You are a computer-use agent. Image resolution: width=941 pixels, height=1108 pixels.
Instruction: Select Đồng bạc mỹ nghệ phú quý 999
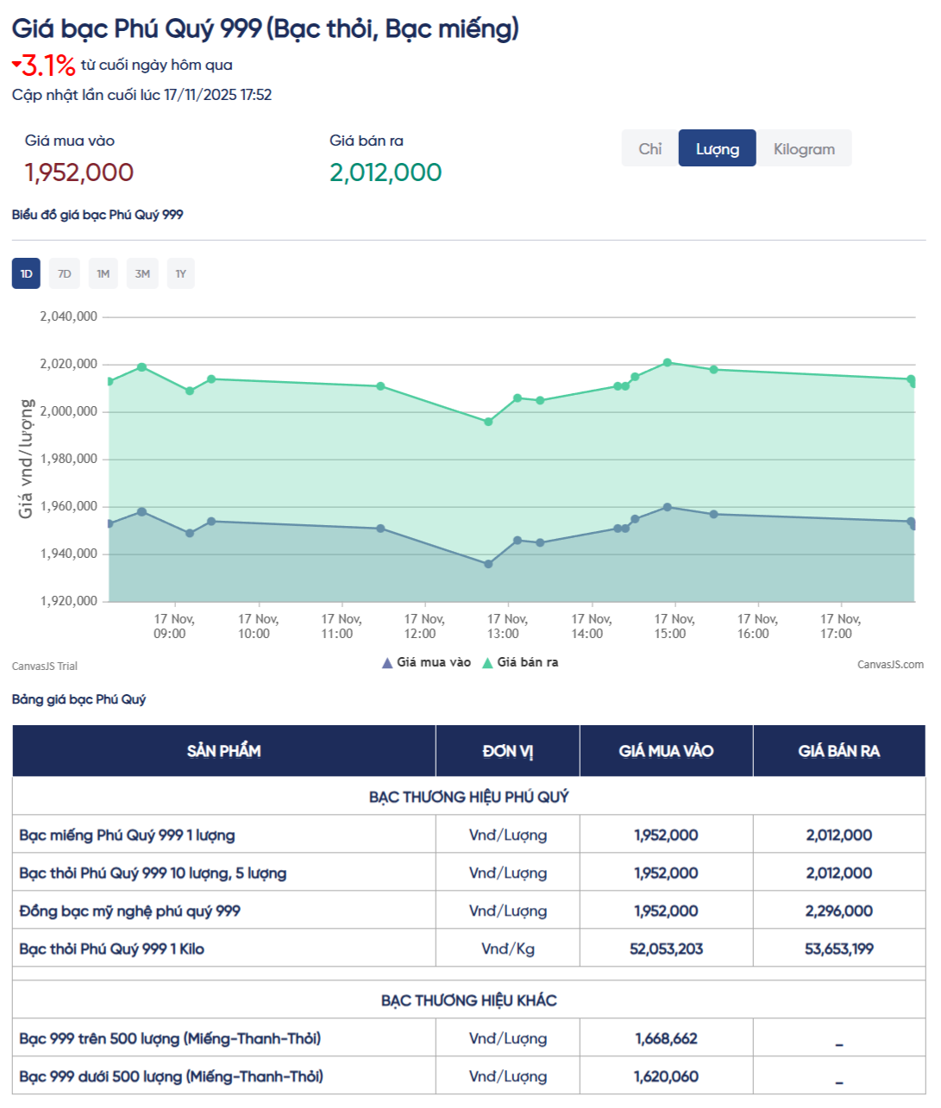[129, 911]
